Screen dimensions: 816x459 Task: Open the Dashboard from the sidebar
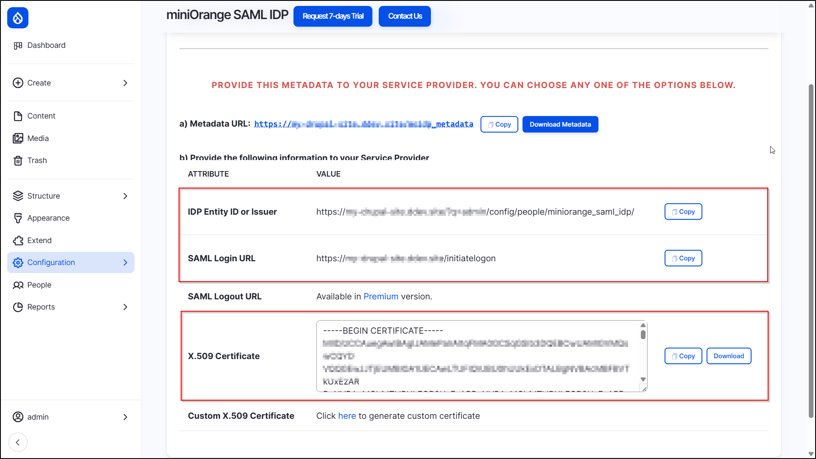point(46,45)
